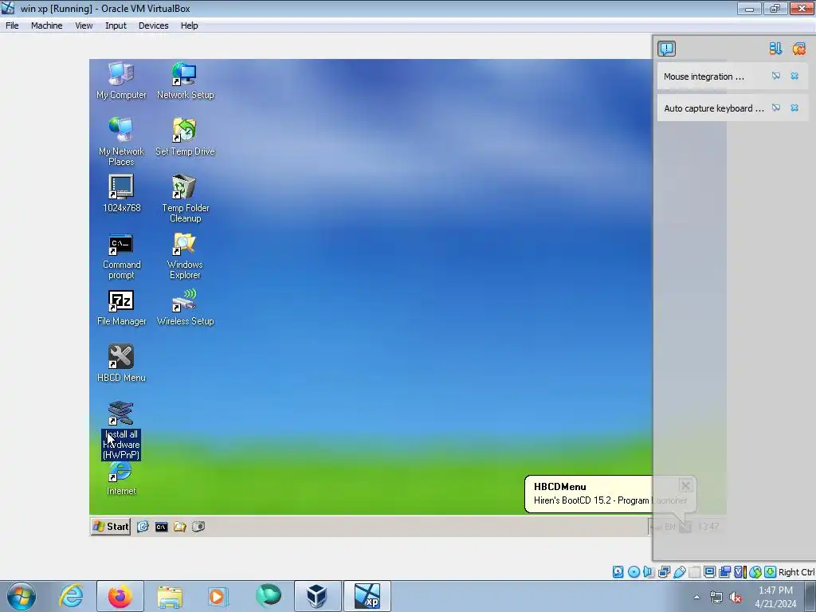Click Command prompt desktop shortcut

(121, 256)
